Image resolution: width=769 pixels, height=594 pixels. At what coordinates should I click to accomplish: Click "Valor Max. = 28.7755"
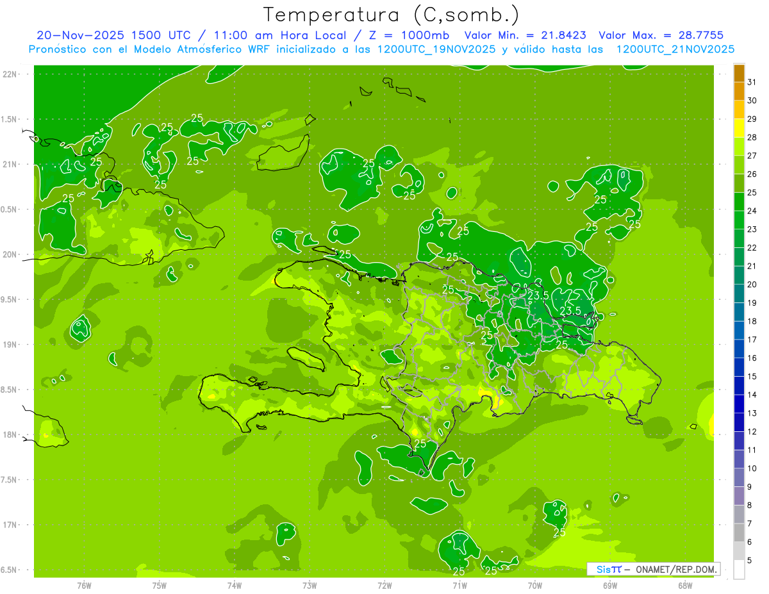click(661, 35)
